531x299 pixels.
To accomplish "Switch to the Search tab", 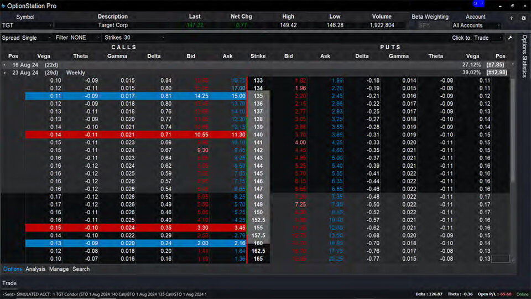I will coord(81,269).
